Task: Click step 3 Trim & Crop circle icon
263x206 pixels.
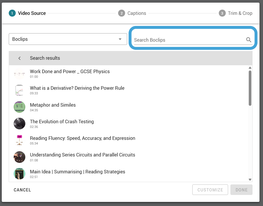Action: (222, 13)
